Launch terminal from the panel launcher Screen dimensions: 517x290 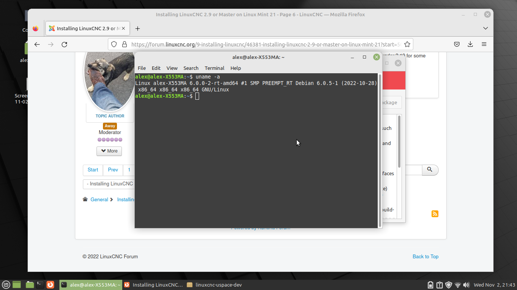(x=40, y=285)
